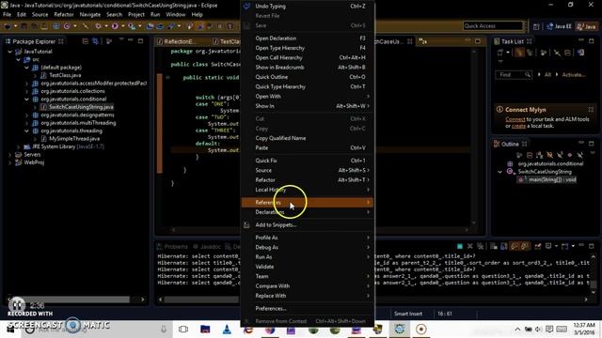Expand org.javatutorials.collections package
The image size is (602, 338).
tap(26, 91)
